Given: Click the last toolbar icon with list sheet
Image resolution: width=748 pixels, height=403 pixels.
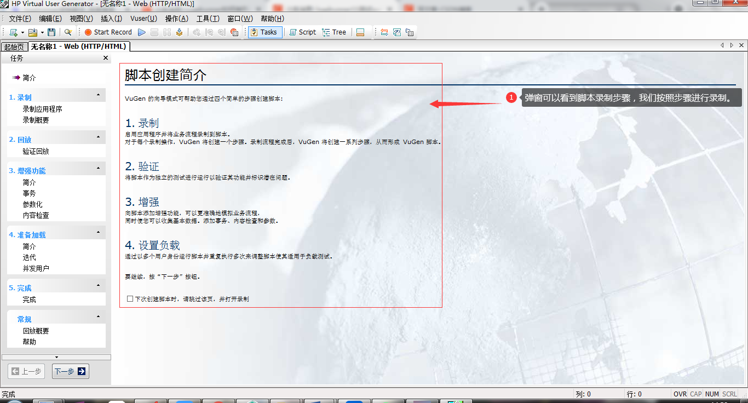Looking at the screenshot, I should tap(410, 32).
